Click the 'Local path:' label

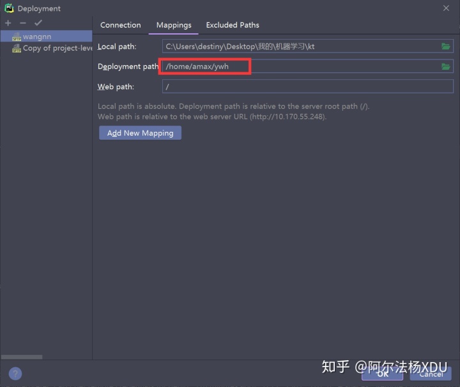point(117,47)
